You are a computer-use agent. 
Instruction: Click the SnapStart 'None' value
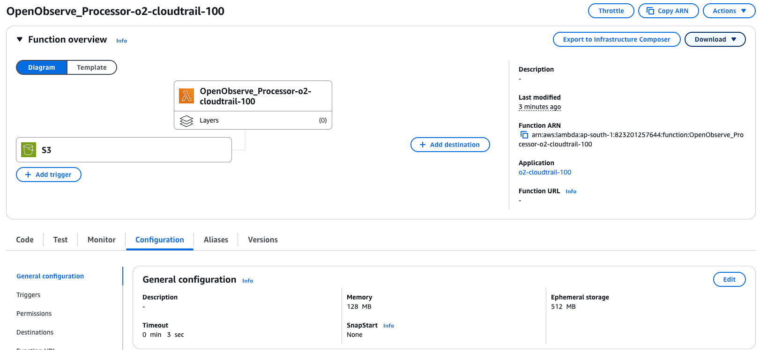[x=355, y=335]
